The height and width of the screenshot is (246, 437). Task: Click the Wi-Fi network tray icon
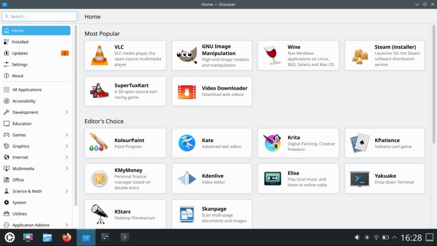(x=376, y=237)
